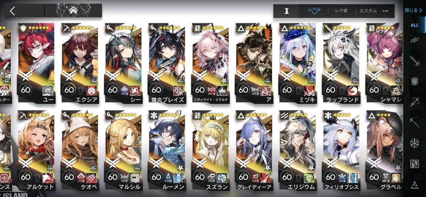Filter by Sniper class icon in sidebar
This screenshot has width=426, height=197.
pyautogui.click(x=415, y=102)
